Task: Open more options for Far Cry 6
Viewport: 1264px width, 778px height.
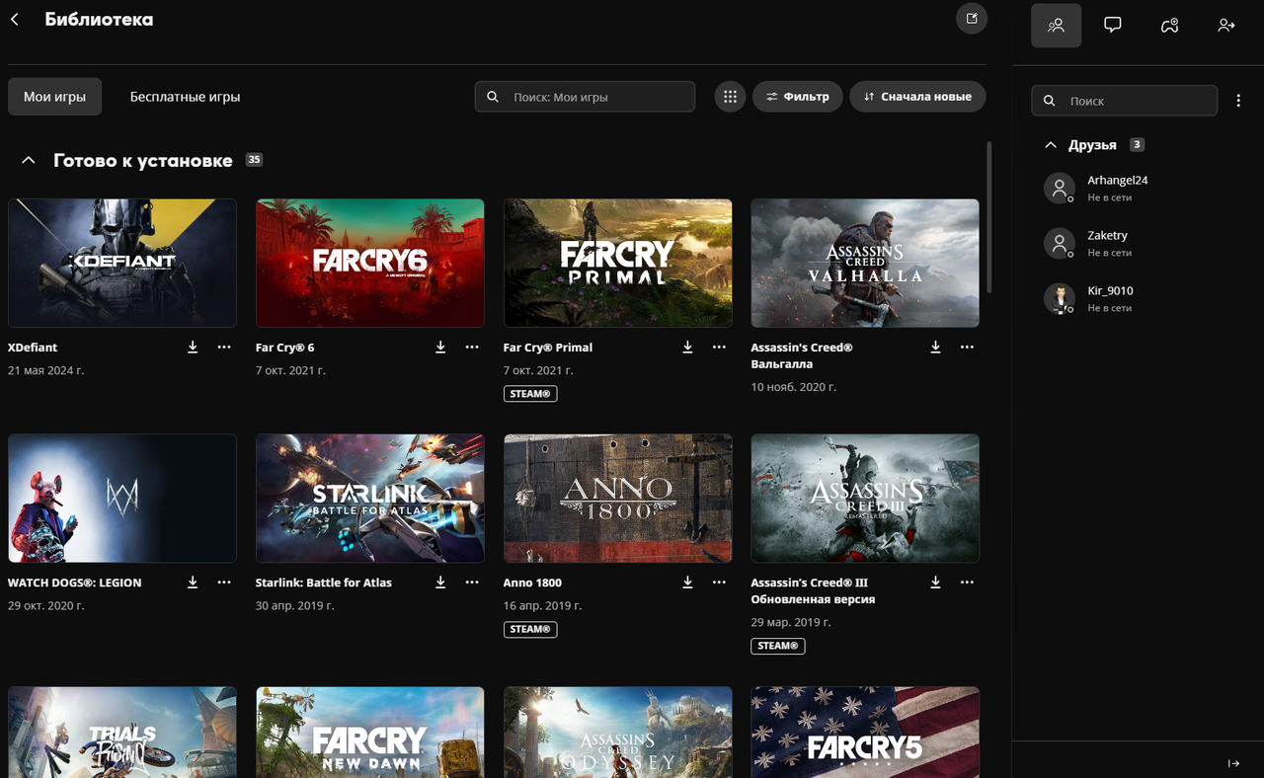Action: coord(472,348)
